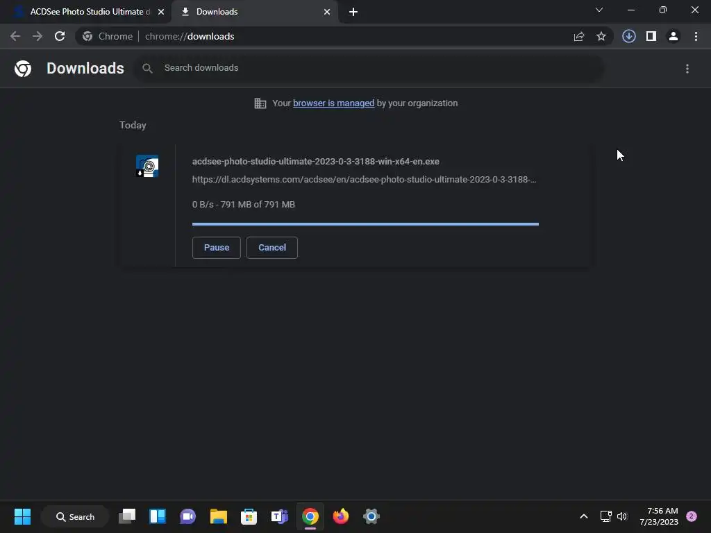Open Chrome's three-dot main menu
The height and width of the screenshot is (533, 711).
tap(696, 36)
